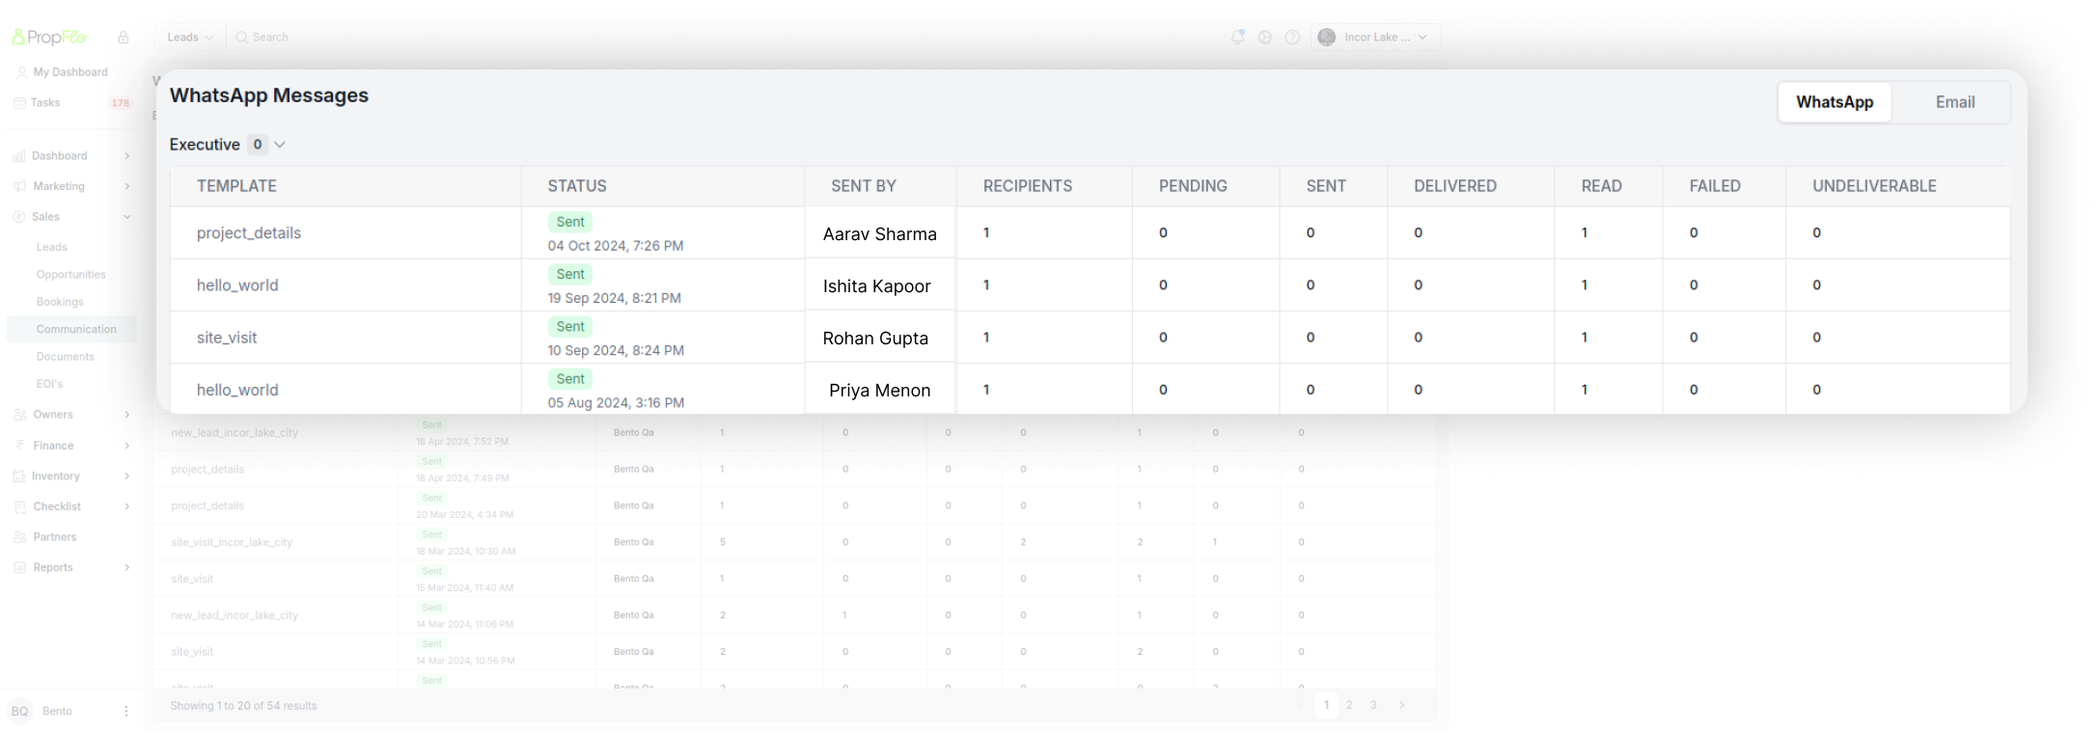Open the Incor Lake account dropdown

[1376, 37]
